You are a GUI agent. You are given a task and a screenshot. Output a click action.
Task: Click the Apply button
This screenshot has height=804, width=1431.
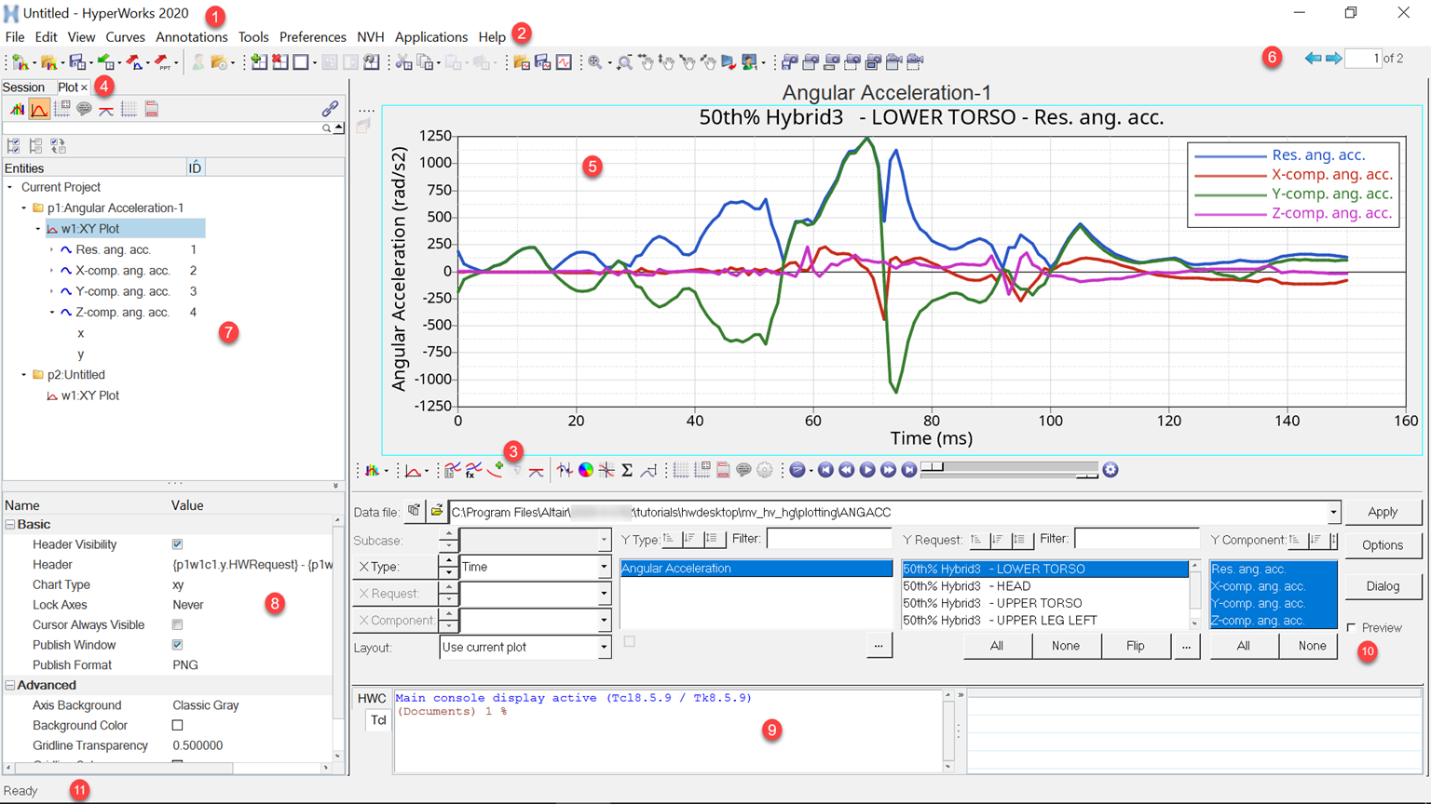[1383, 512]
